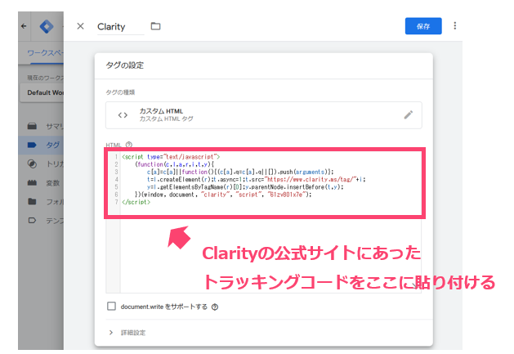514x354 pixels.
Task: Click the template label icon in sidebar
Action: coord(32,221)
